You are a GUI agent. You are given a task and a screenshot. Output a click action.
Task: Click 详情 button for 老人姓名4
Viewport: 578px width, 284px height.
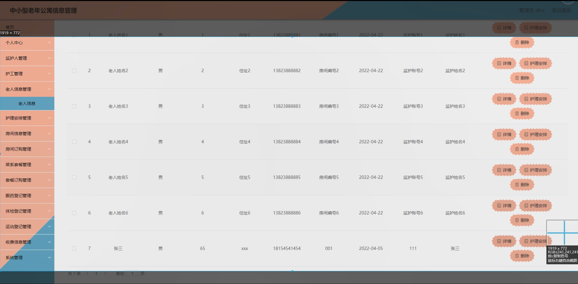504,134
